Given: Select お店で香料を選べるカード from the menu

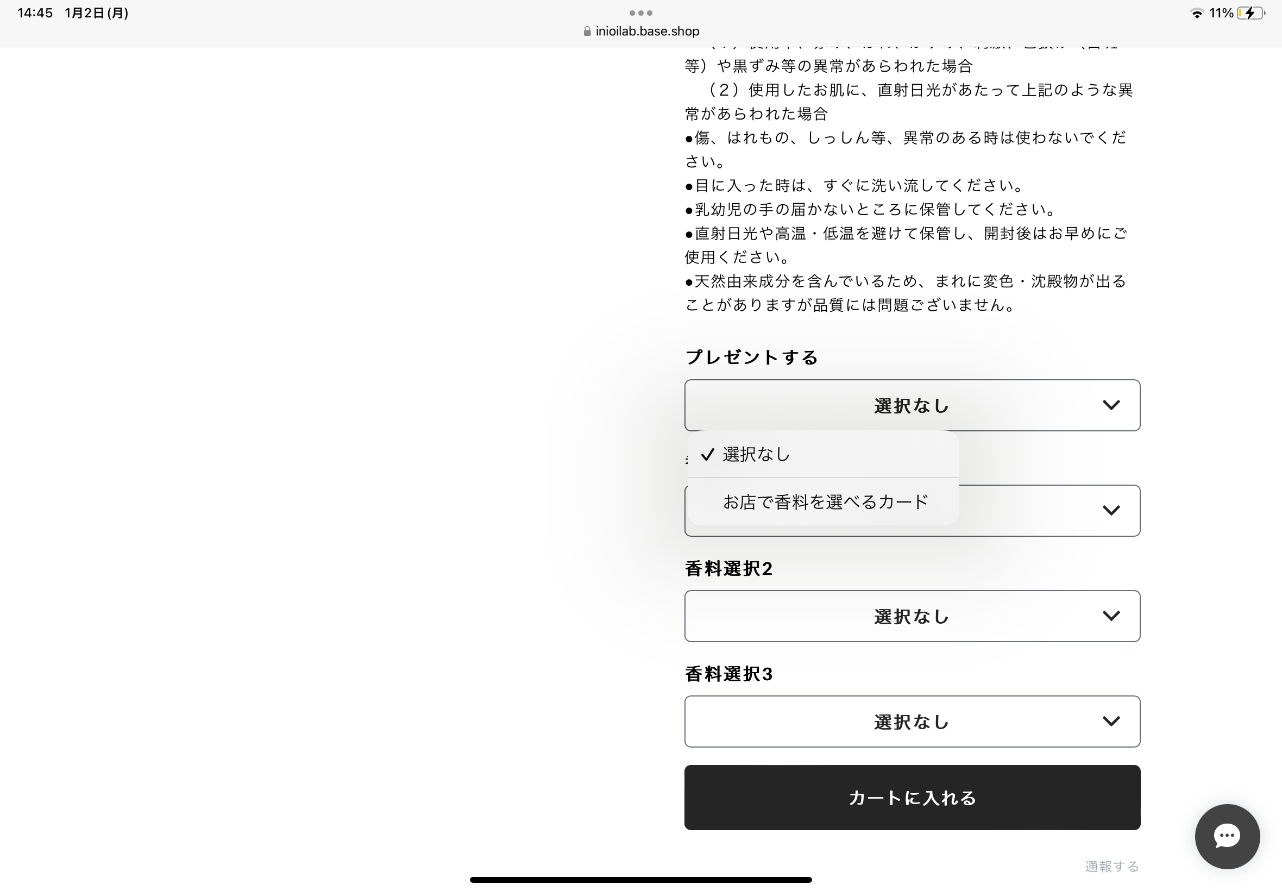Looking at the screenshot, I should 825,502.
